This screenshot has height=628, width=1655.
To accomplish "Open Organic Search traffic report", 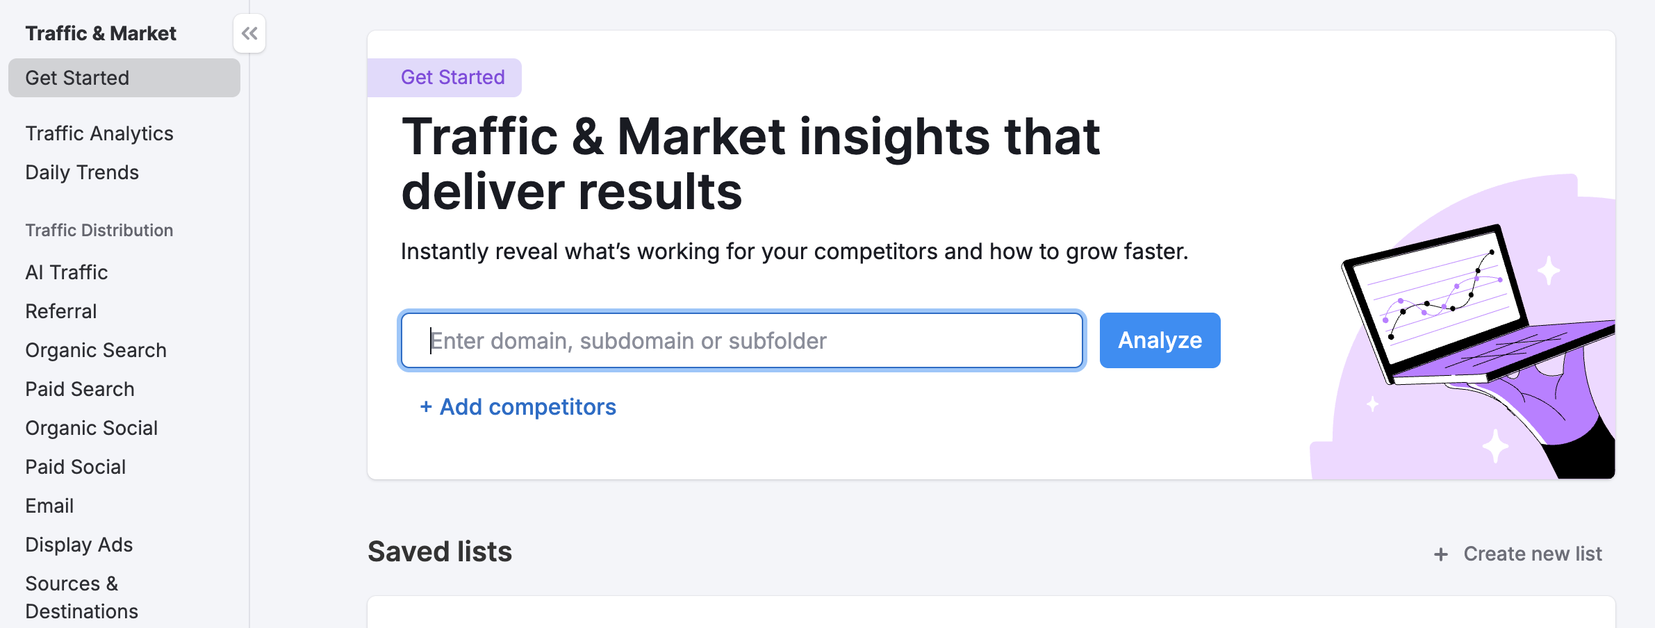I will (96, 350).
